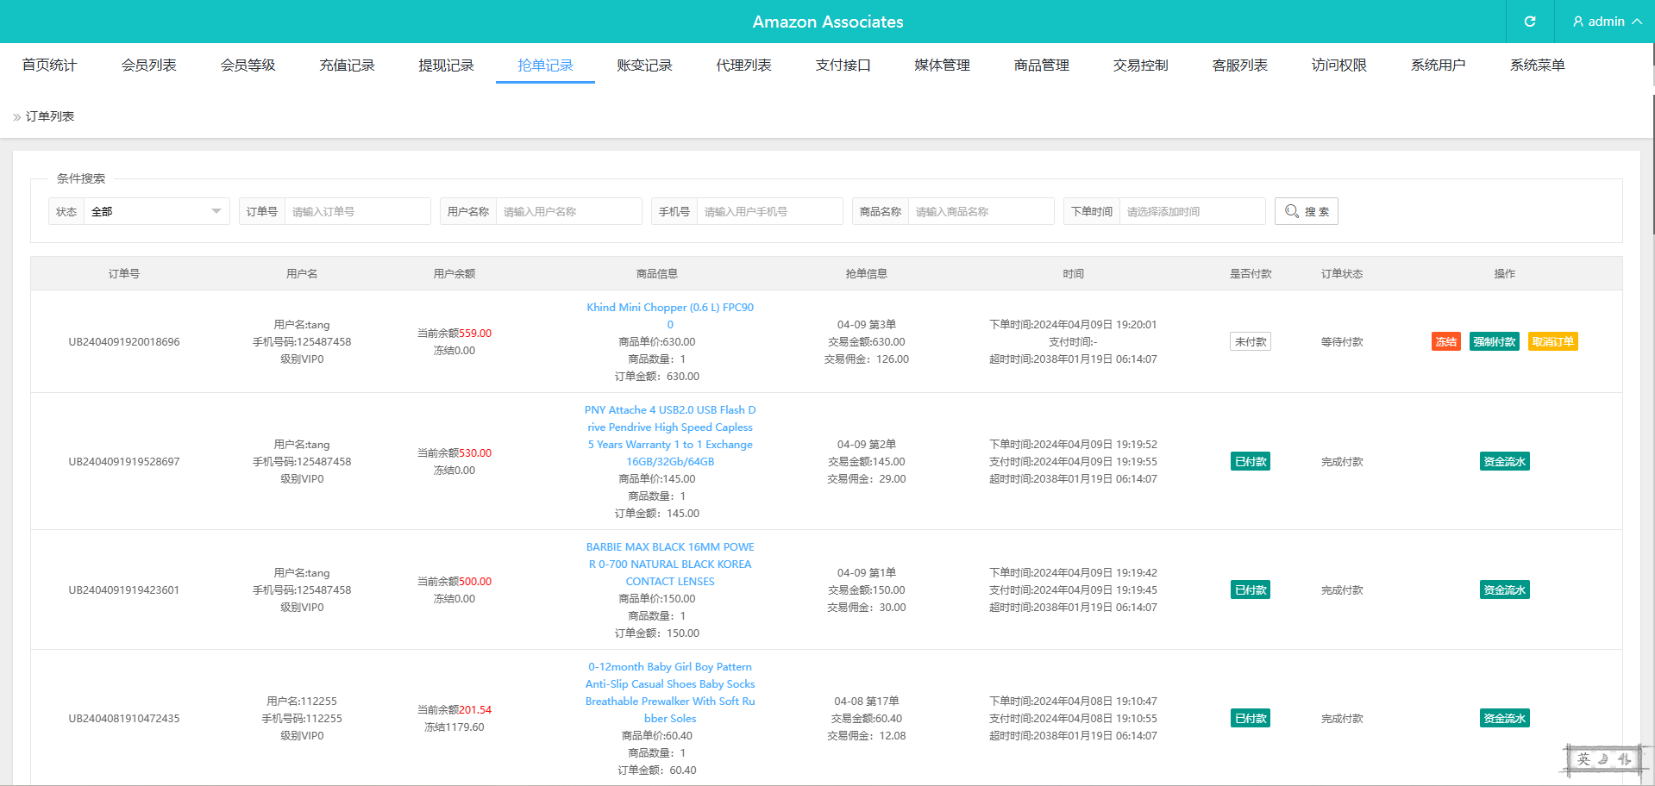Viewport: 1655px width, 786px height.
Task: Click the IME language indicator in the corner
Action: (1583, 759)
